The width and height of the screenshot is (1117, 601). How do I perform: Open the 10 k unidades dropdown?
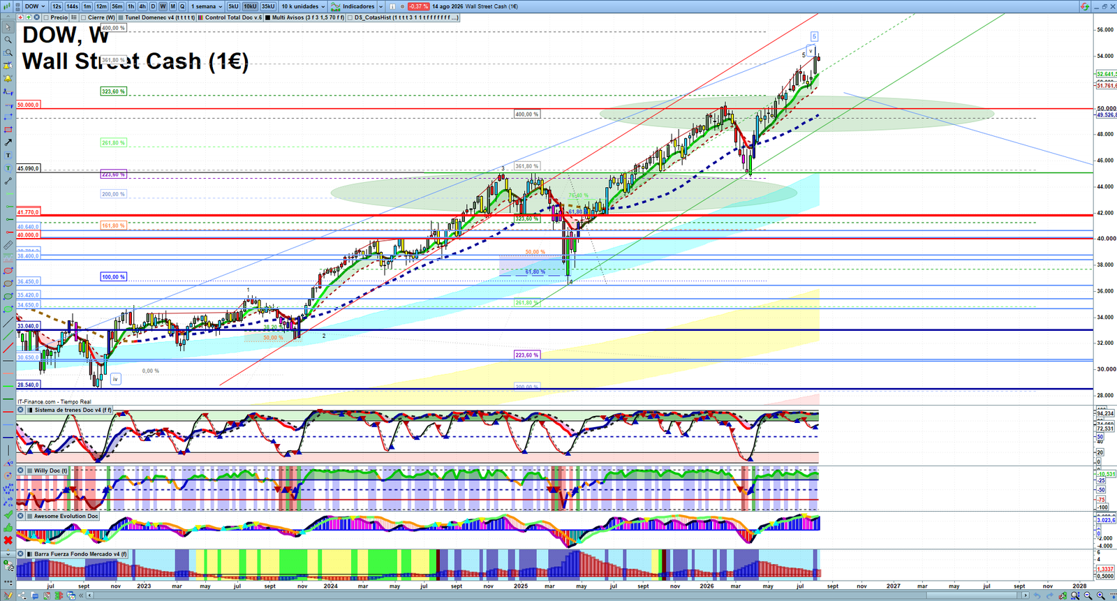303,6
